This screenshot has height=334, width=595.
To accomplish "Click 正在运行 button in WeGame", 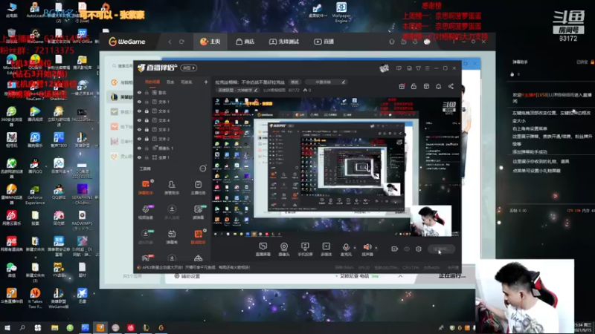I will (451, 276).
